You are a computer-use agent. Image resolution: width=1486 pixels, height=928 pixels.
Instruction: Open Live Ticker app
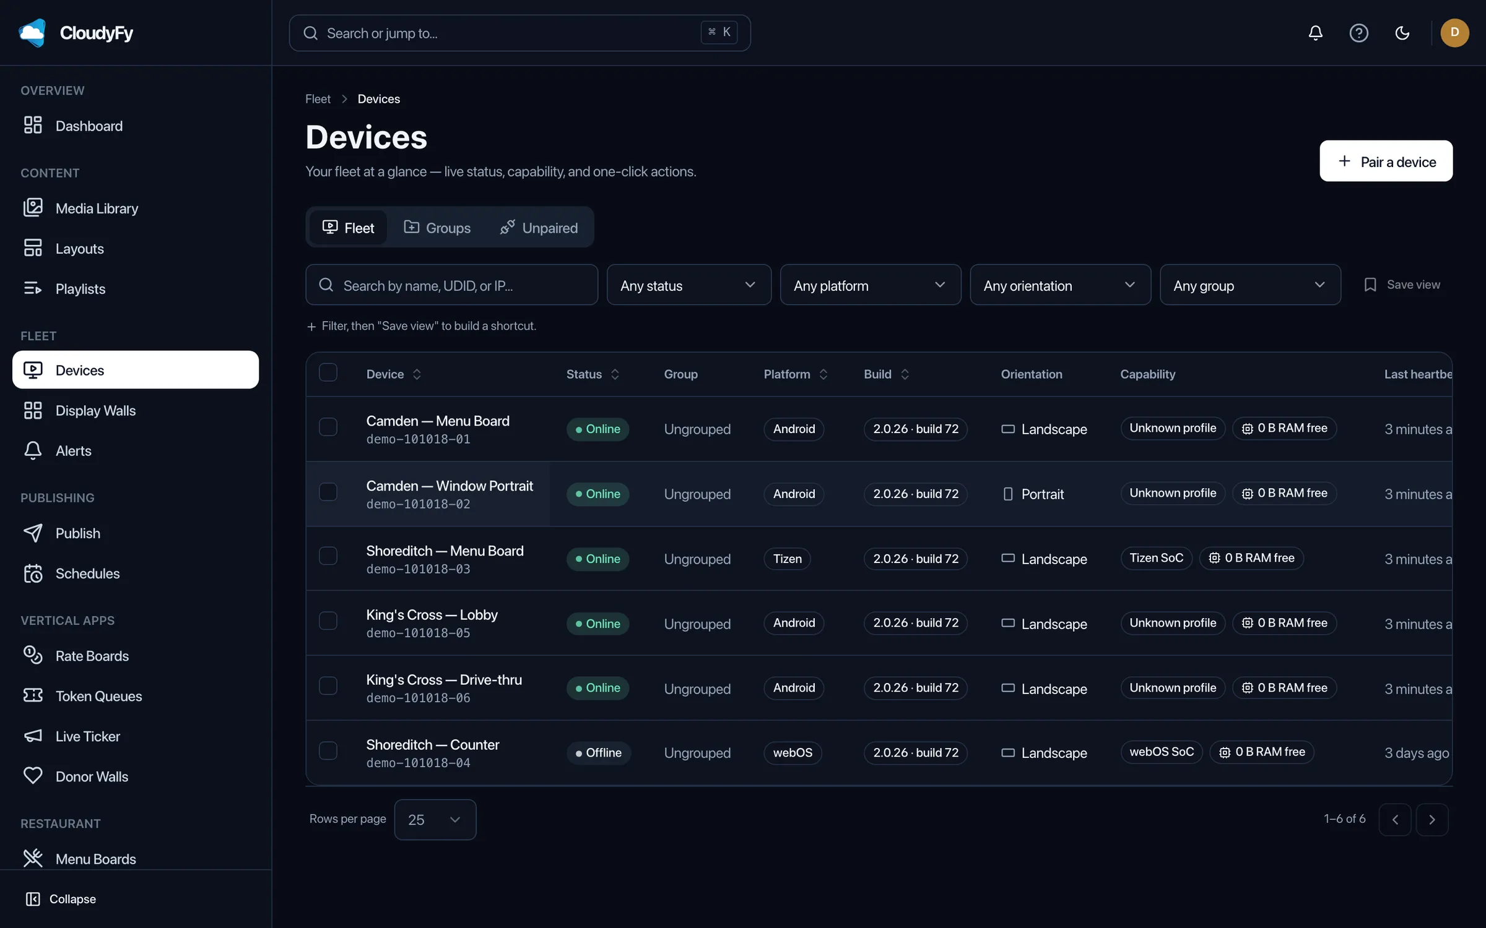136,736
